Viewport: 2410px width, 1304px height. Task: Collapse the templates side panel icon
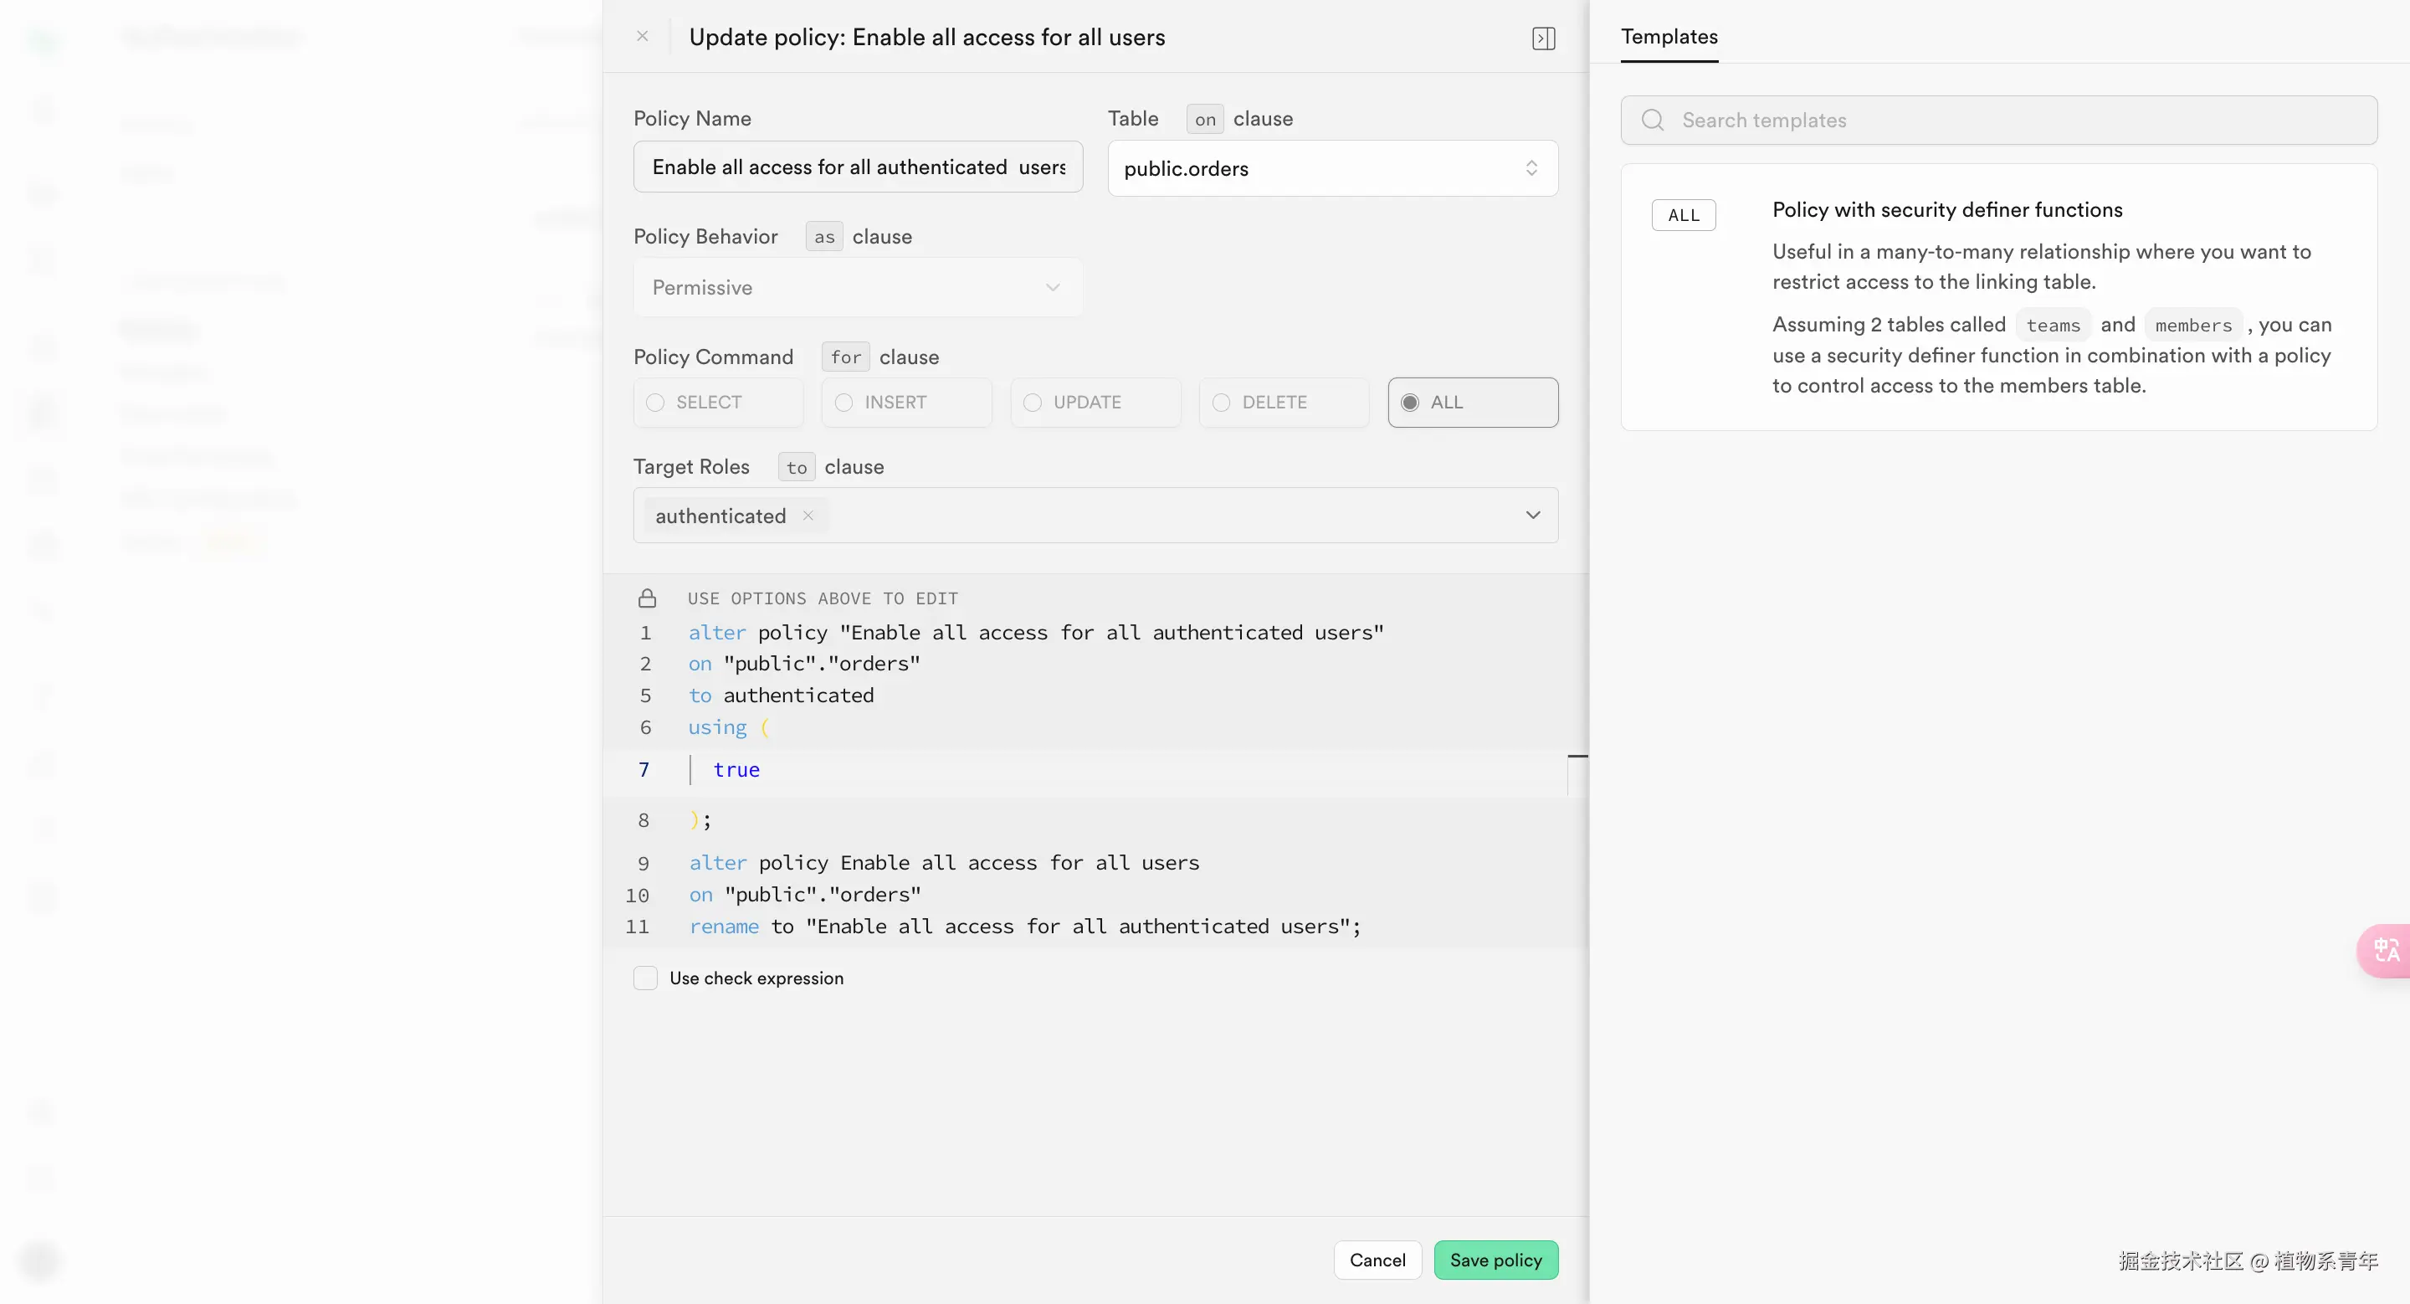click(1544, 39)
